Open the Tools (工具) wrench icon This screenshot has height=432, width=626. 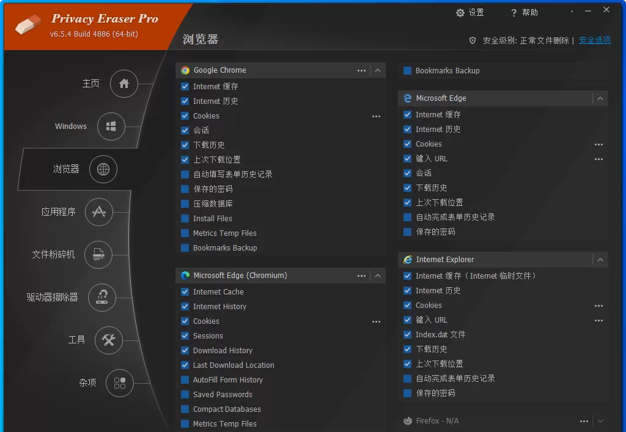(108, 340)
